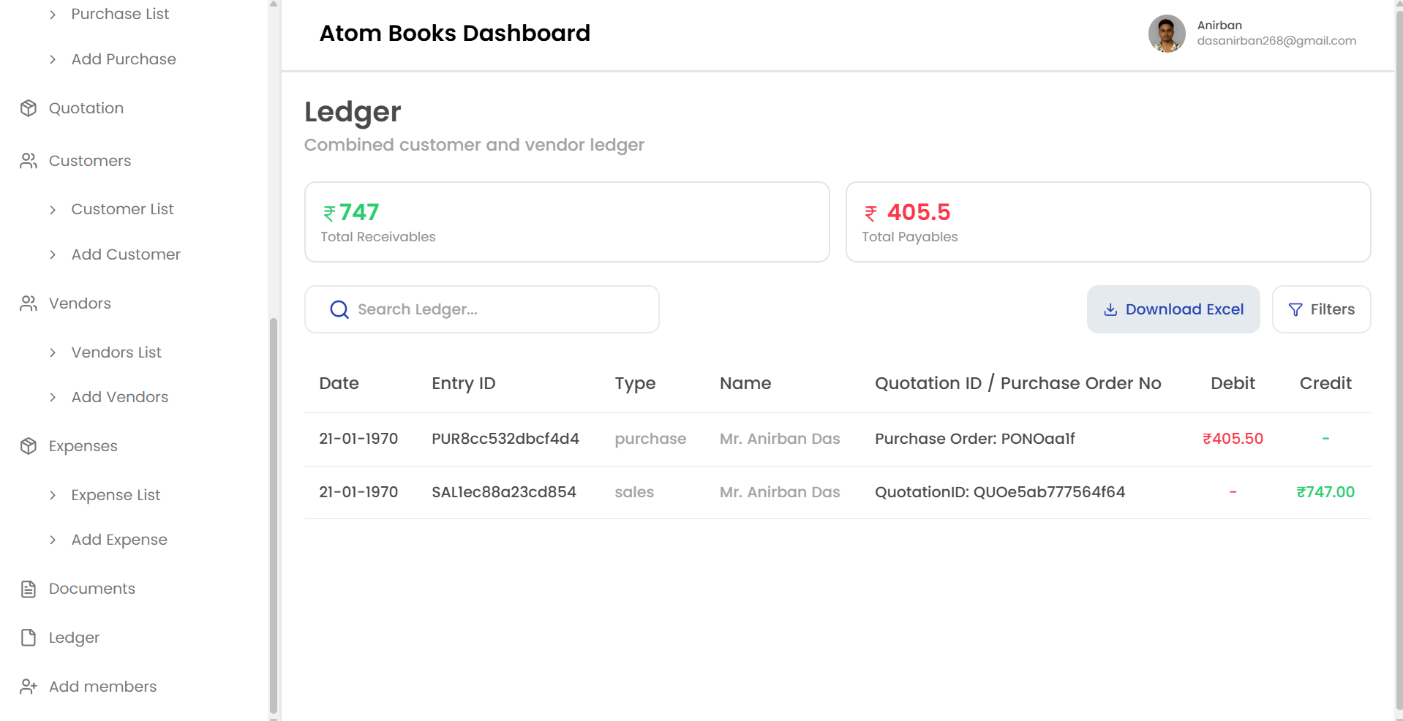Download the ledger as Excel
Viewport: 1403px width, 721px height.
[x=1173, y=309]
